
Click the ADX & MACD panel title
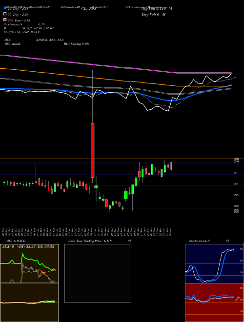coord(16,241)
